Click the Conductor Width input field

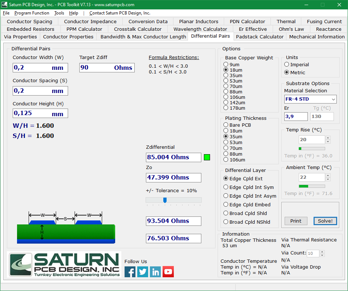coord(40,68)
